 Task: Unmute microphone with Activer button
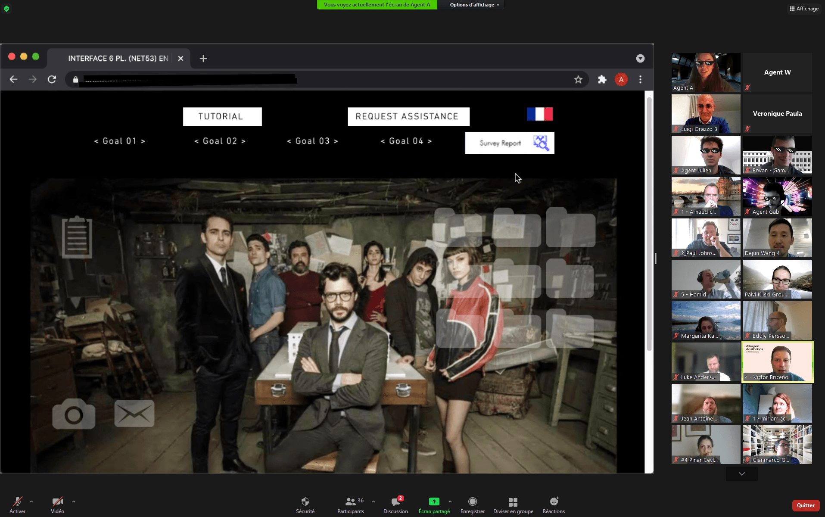coord(17,505)
